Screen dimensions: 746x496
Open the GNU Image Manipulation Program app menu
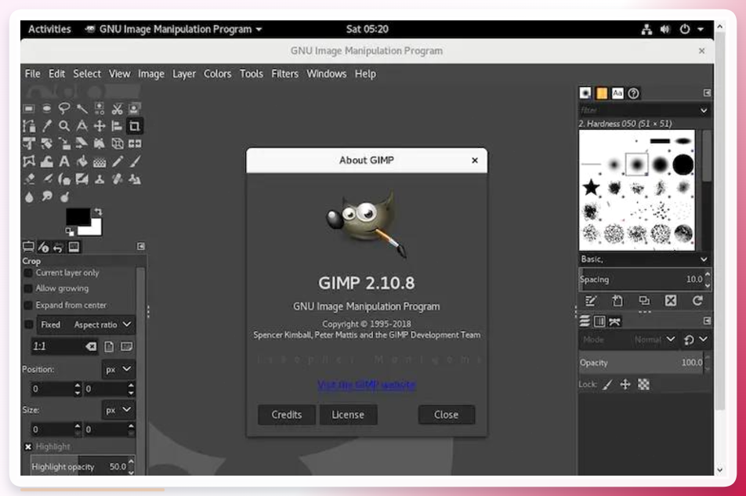pos(174,29)
